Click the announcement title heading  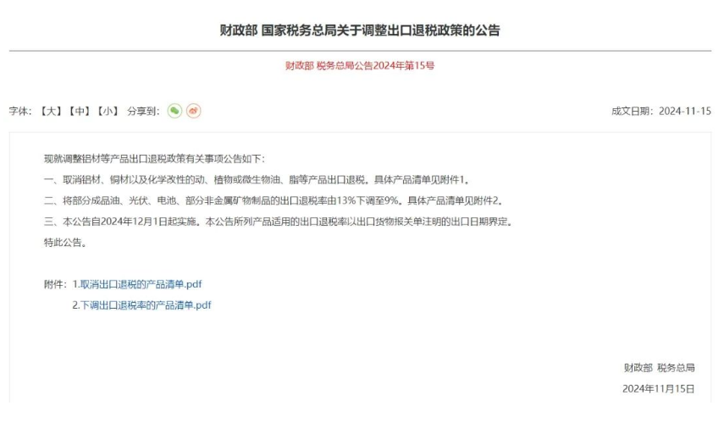pyautogui.click(x=360, y=30)
